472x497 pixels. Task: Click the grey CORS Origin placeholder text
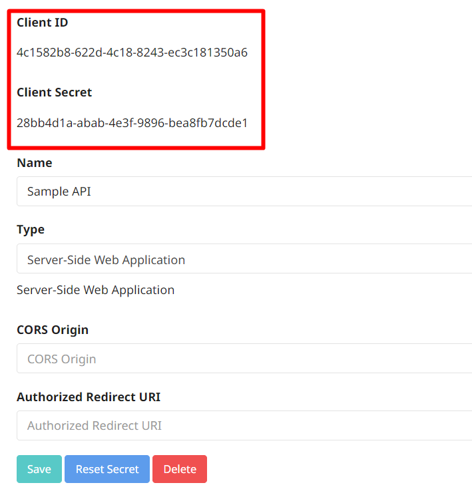[x=61, y=359]
